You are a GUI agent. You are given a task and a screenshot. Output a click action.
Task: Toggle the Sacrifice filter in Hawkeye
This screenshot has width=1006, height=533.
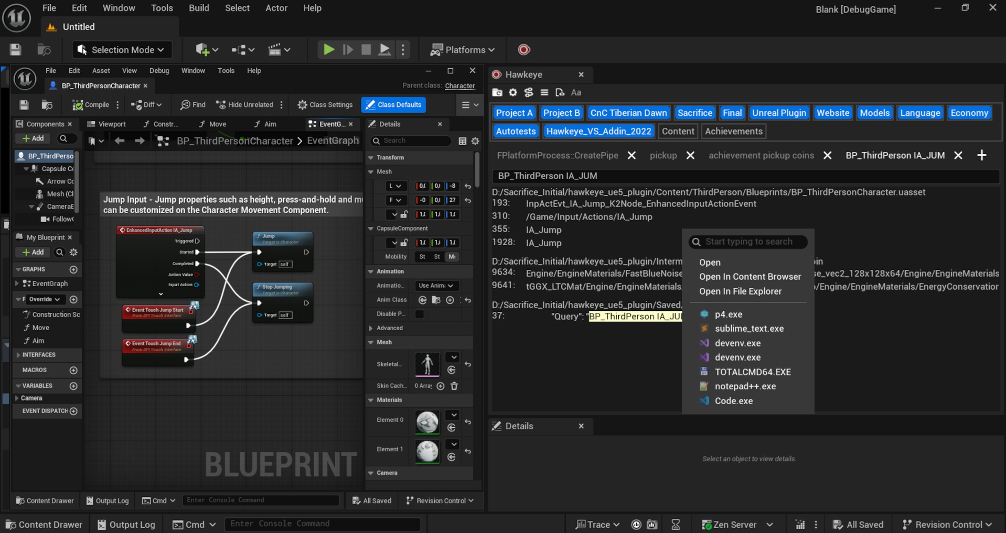tap(695, 113)
